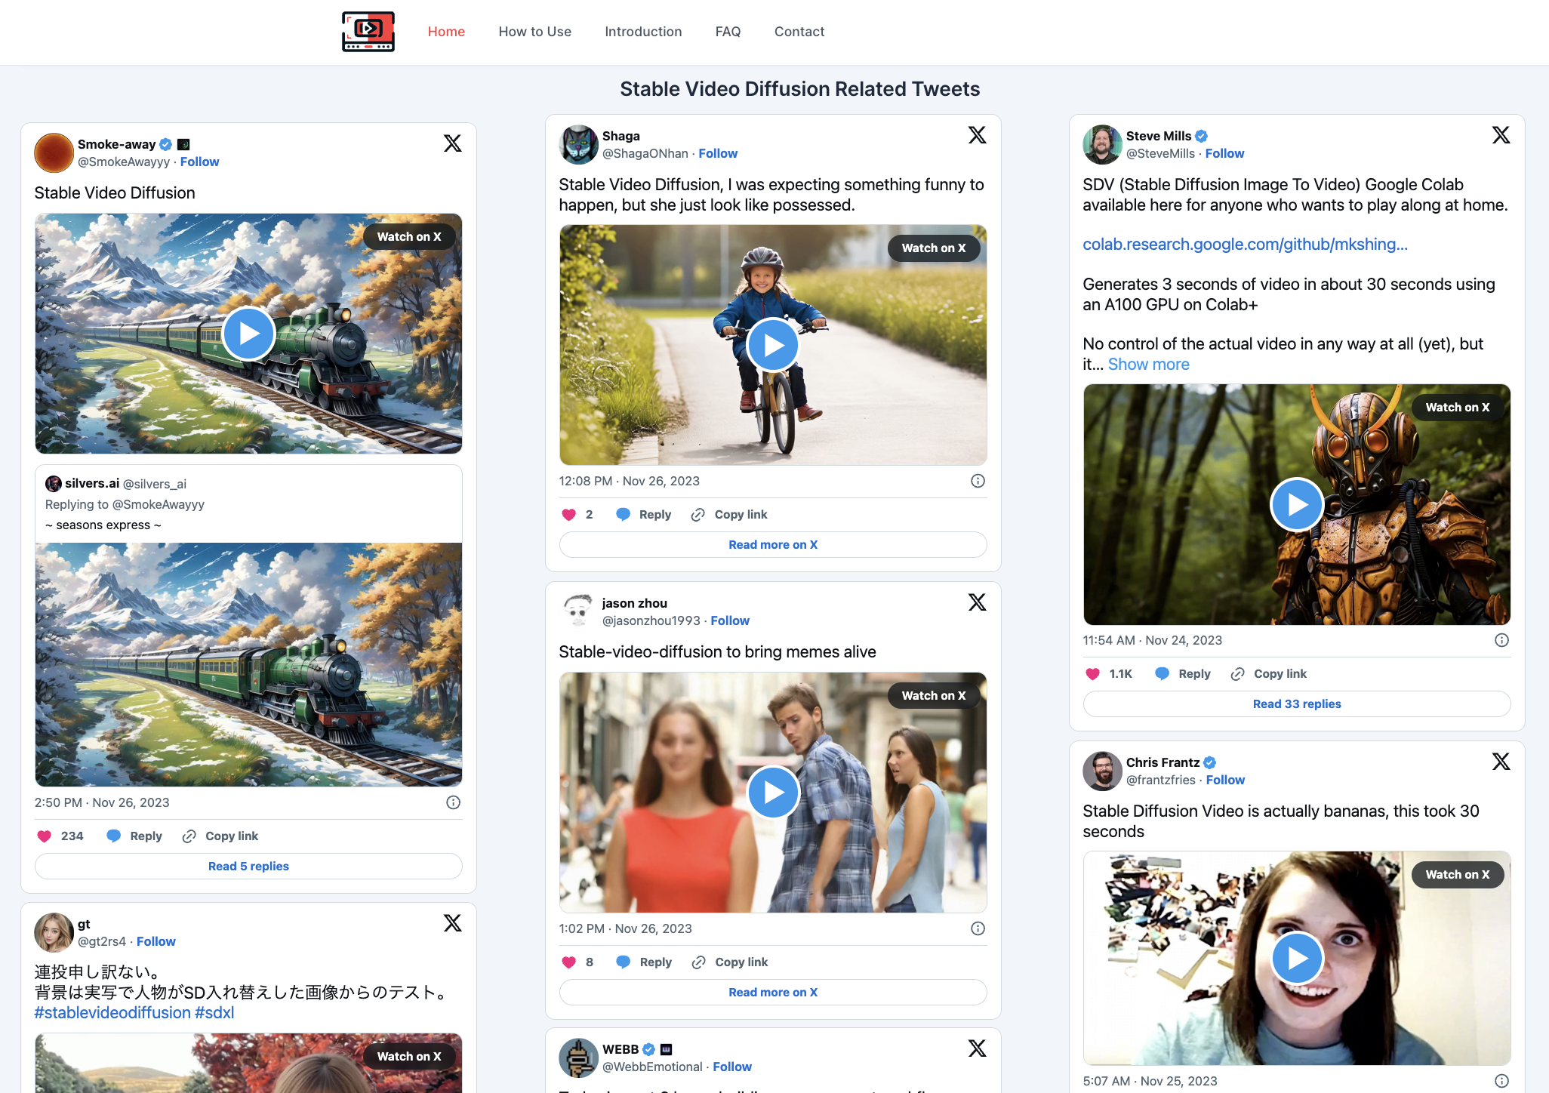The height and width of the screenshot is (1093, 1549).
Task: Expand Steve Mills tweet with Show more
Action: (x=1148, y=365)
